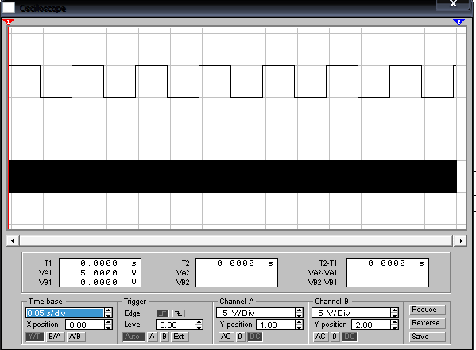Adjust Channel A Y position stepper
The height and width of the screenshot is (350, 476).
[299, 325]
